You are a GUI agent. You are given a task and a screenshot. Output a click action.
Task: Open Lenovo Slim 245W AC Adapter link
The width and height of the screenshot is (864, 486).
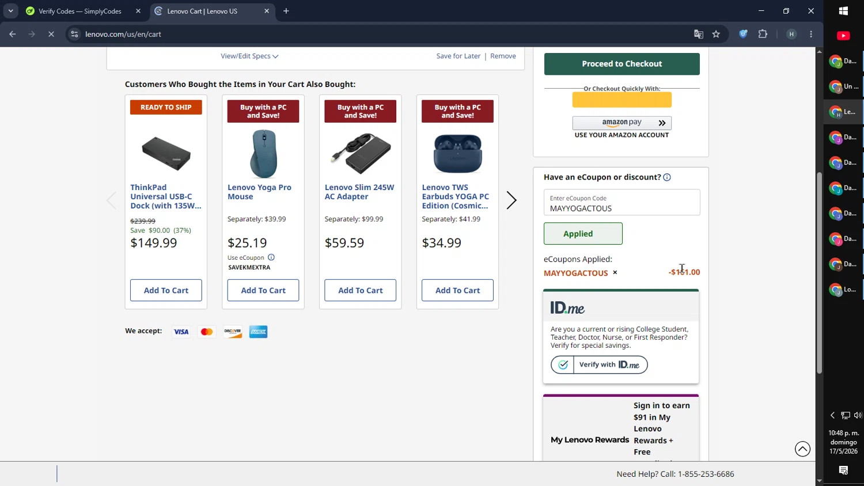(359, 192)
